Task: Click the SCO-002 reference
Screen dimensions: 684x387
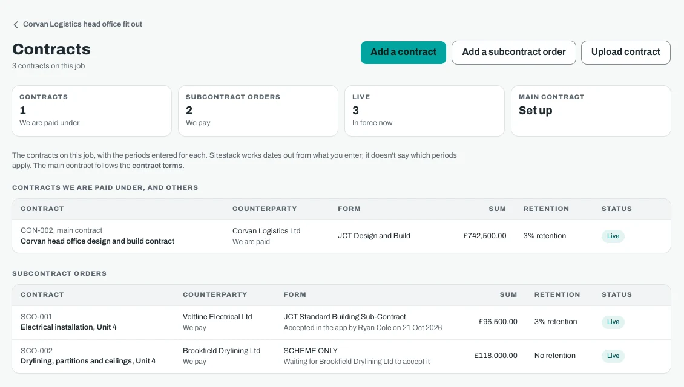Action: (37, 351)
